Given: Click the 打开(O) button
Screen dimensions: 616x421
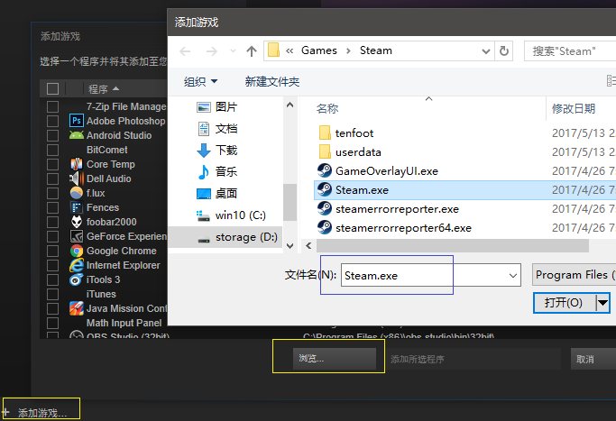Looking at the screenshot, I should (x=564, y=303).
